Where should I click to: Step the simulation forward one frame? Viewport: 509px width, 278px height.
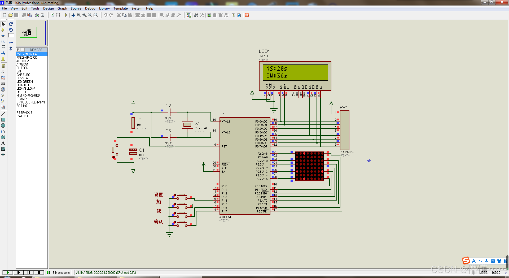(18, 272)
